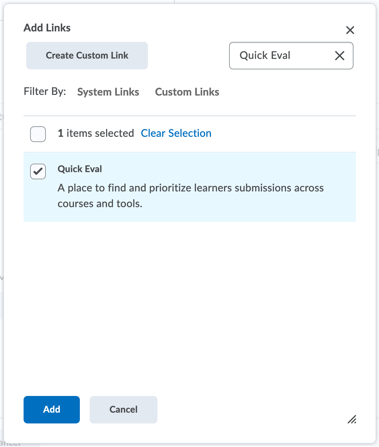Close the Add Links dialog
The width and height of the screenshot is (379, 447).
click(x=350, y=30)
